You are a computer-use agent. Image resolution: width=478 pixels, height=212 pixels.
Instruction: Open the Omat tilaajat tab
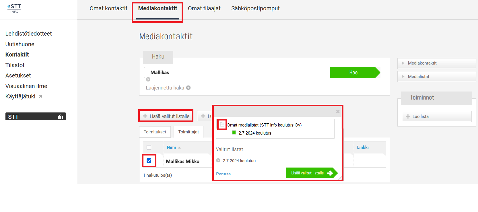click(204, 9)
